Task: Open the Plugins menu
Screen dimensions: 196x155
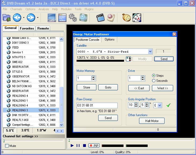Action: [89, 9]
